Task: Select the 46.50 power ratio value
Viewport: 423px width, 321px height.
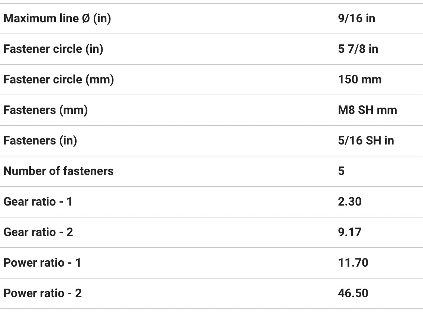Action: click(x=353, y=293)
